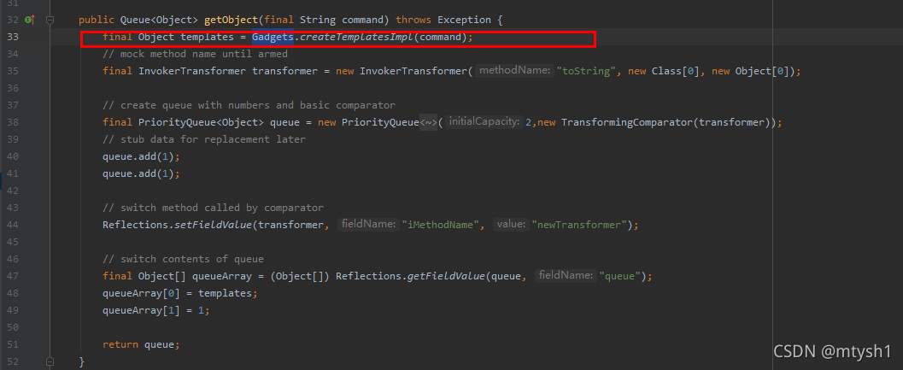Click the "new Class[0]" argument on line 35
903x370 pixels.
[666, 72]
